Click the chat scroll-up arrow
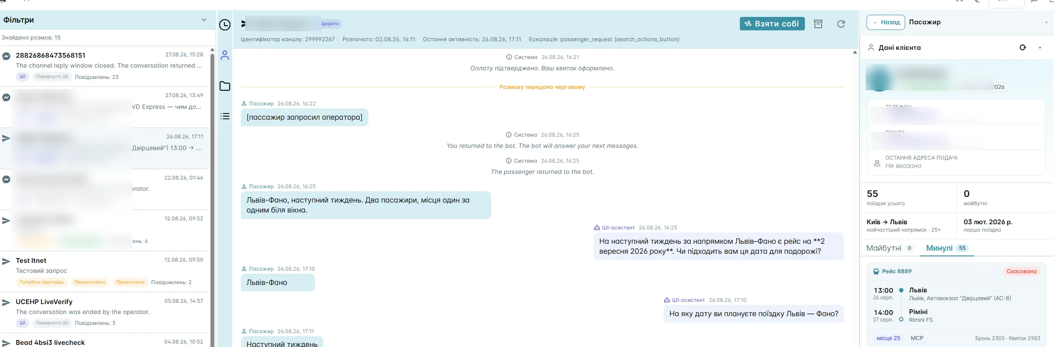This screenshot has width=1054, height=347. (x=855, y=52)
